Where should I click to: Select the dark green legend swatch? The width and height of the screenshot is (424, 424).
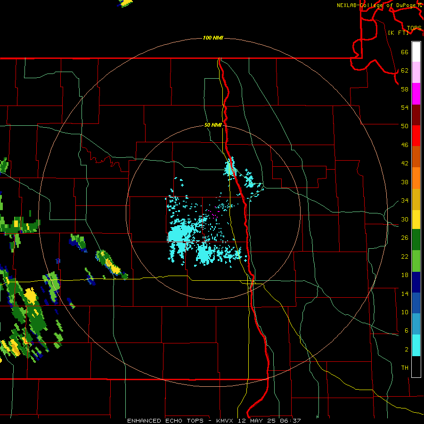click(x=416, y=240)
